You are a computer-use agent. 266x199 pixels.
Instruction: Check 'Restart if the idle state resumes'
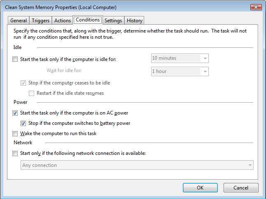click(x=32, y=93)
